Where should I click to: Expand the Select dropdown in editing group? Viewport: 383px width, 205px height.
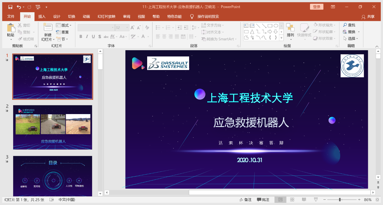point(351,38)
